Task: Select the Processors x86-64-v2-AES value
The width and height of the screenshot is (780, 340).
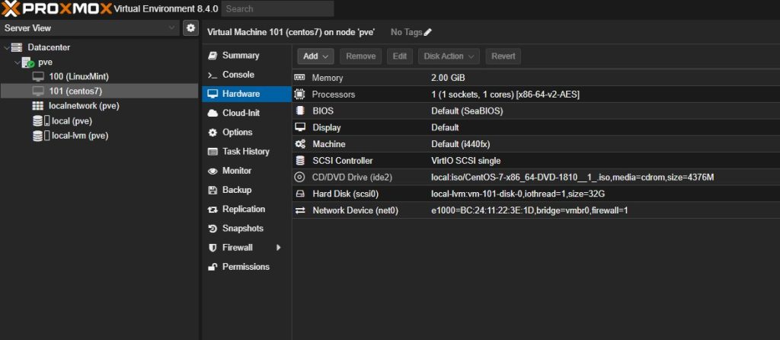Action: click(x=505, y=94)
